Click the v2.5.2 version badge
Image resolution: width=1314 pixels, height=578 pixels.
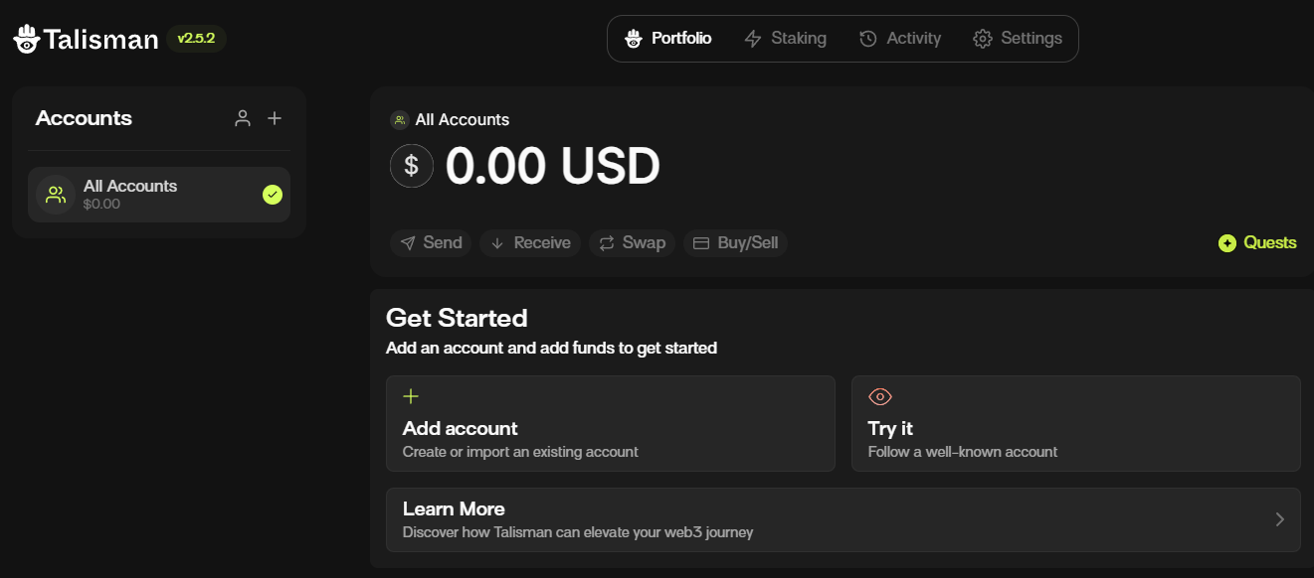[196, 39]
